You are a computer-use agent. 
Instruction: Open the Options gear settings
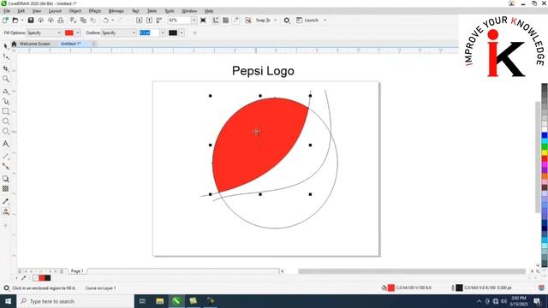coord(287,21)
